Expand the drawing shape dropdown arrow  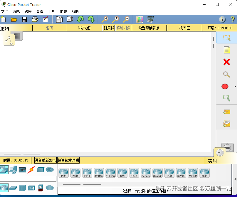click(x=235, y=87)
